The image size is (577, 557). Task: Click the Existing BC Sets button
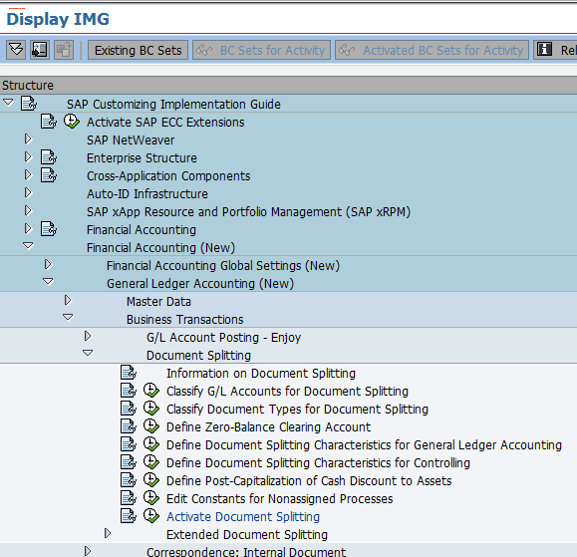[138, 50]
